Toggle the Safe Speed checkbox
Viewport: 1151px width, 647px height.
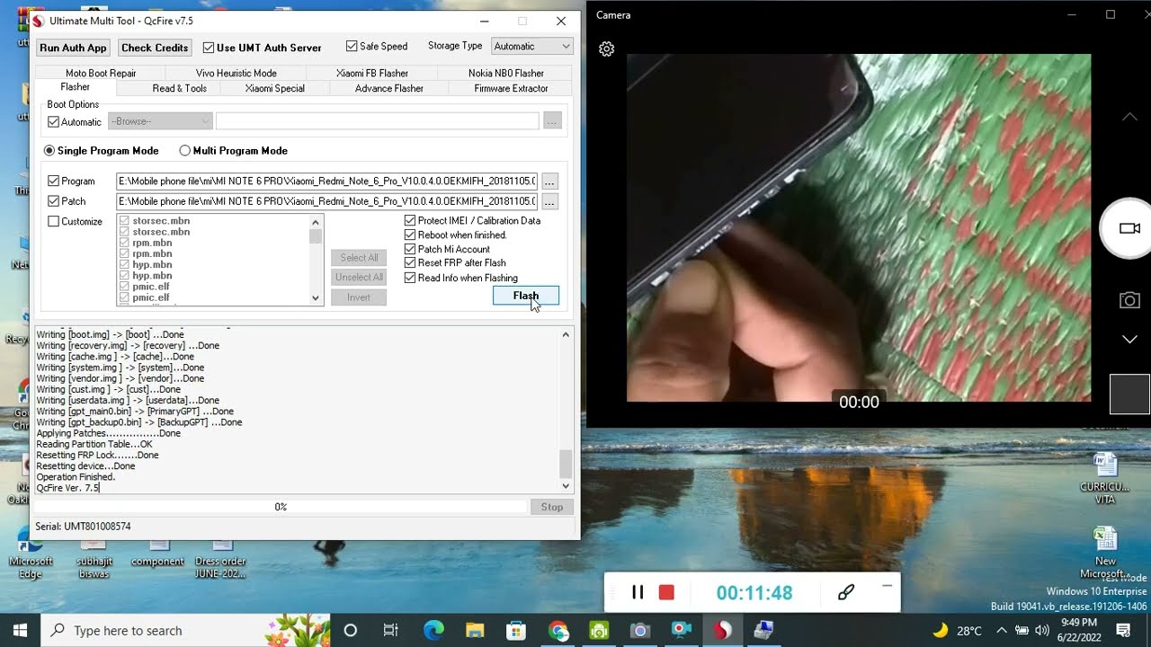(352, 47)
